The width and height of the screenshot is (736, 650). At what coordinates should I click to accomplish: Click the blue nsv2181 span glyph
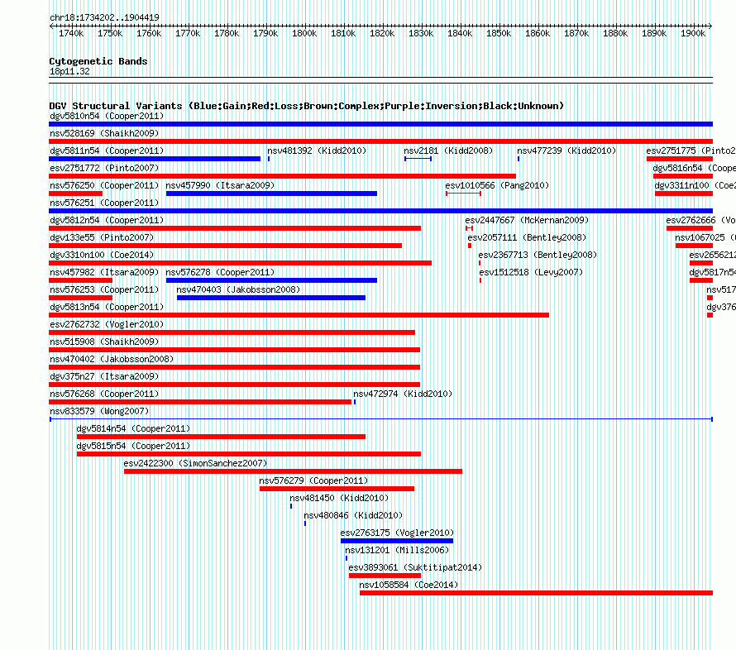[x=418, y=159]
